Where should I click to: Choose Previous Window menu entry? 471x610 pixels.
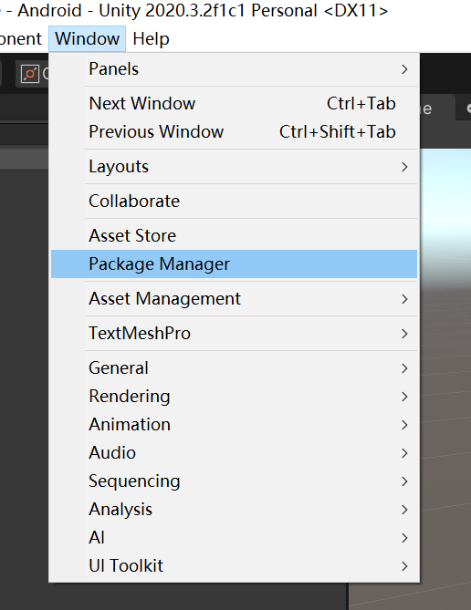(234, 131)
